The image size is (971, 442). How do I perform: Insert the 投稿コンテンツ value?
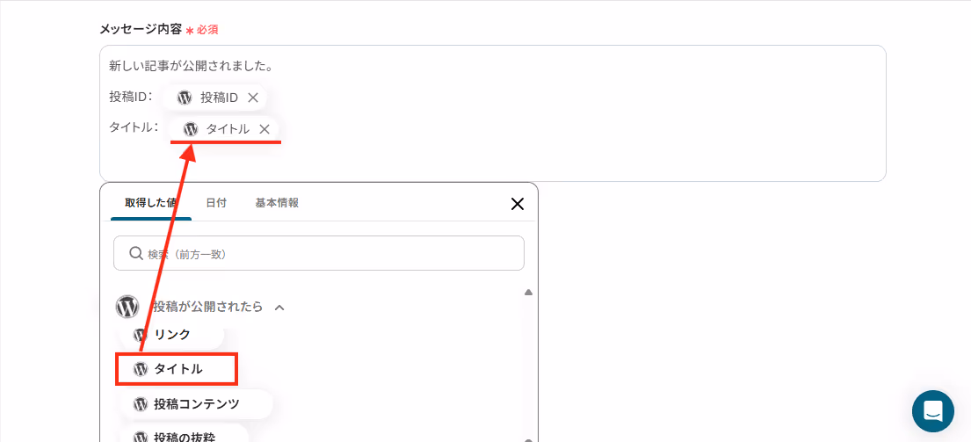196,404
